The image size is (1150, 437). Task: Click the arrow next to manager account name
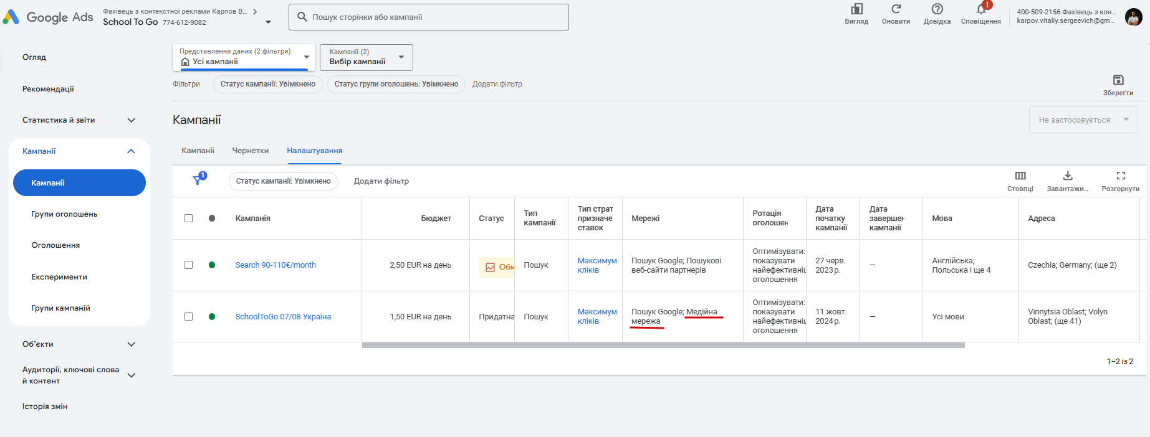click(255, 11)
